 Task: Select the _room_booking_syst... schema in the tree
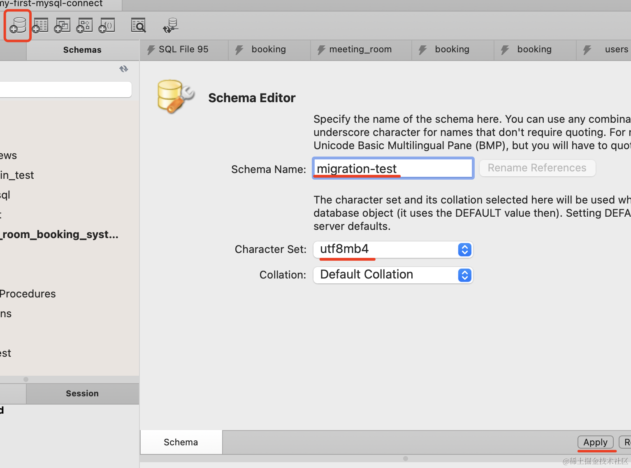pyautogui.click(x=59, y=235)
